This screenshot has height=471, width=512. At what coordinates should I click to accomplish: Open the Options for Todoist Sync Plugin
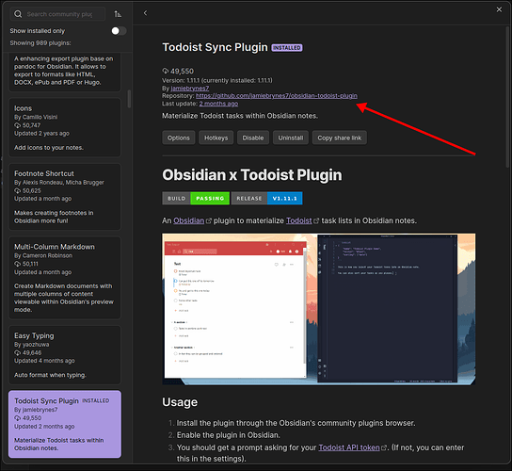[x=179, y=138]
